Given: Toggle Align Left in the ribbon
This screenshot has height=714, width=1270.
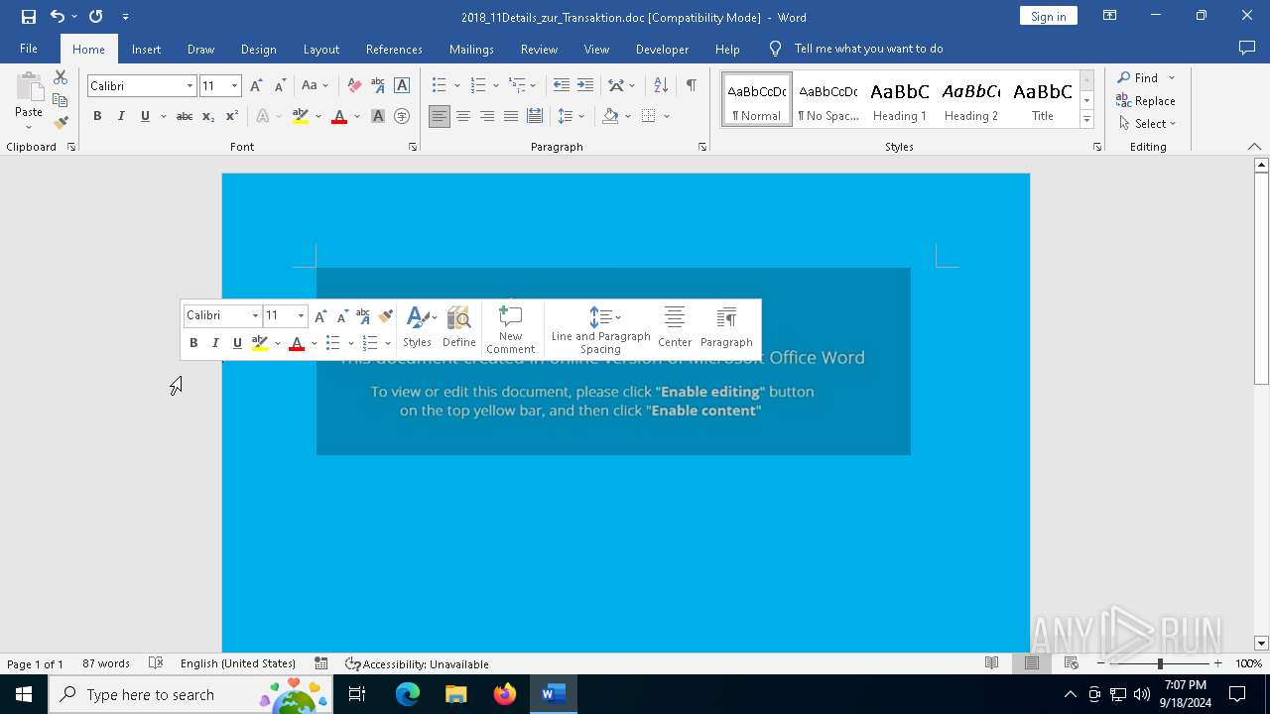Looking at the screenshot, I should click(x=440, y=116).
